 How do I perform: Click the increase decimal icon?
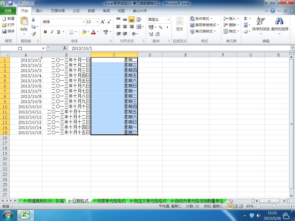point(151,34)
